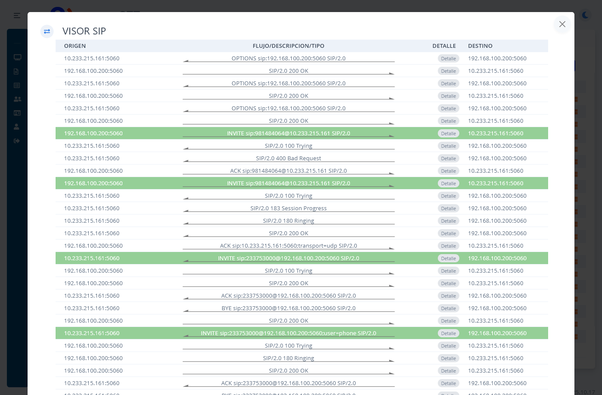Click the swap arrows icon beside VISOR SIP
Screen dimensions: 602x395
pos(47,31)
